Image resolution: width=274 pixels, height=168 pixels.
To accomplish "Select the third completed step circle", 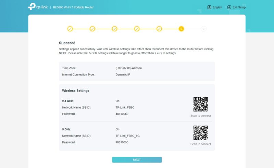I will (x=114, y=29).
